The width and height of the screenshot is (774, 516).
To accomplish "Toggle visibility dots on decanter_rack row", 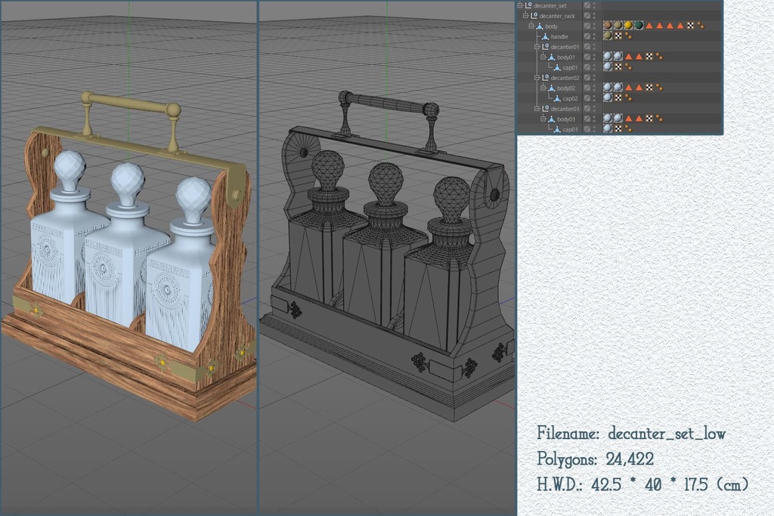I will (594, 16).
